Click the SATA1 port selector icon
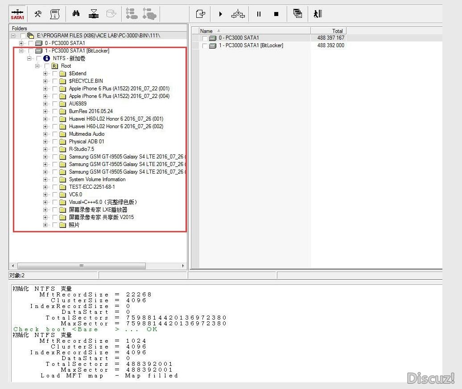The height and width of the screenshot is (389, 462). 17,14
